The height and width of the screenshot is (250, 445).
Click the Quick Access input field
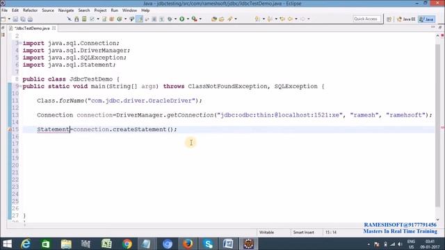tap(366, 19)
